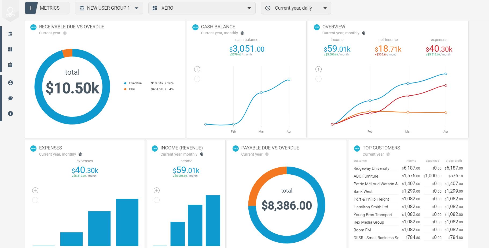Screen dimensions: 489x248
Task: Click the orange Due segment of the receivable donut
Action: [x=68, y=53]
